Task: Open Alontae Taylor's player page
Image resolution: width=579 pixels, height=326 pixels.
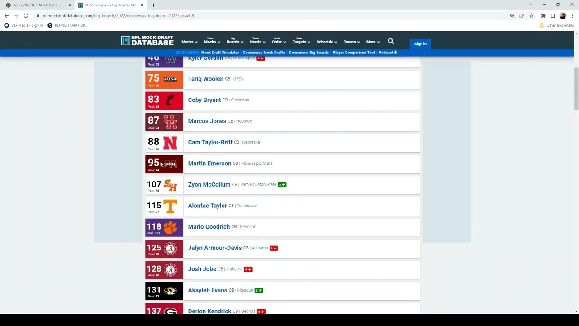Action: tap(208, 206)
